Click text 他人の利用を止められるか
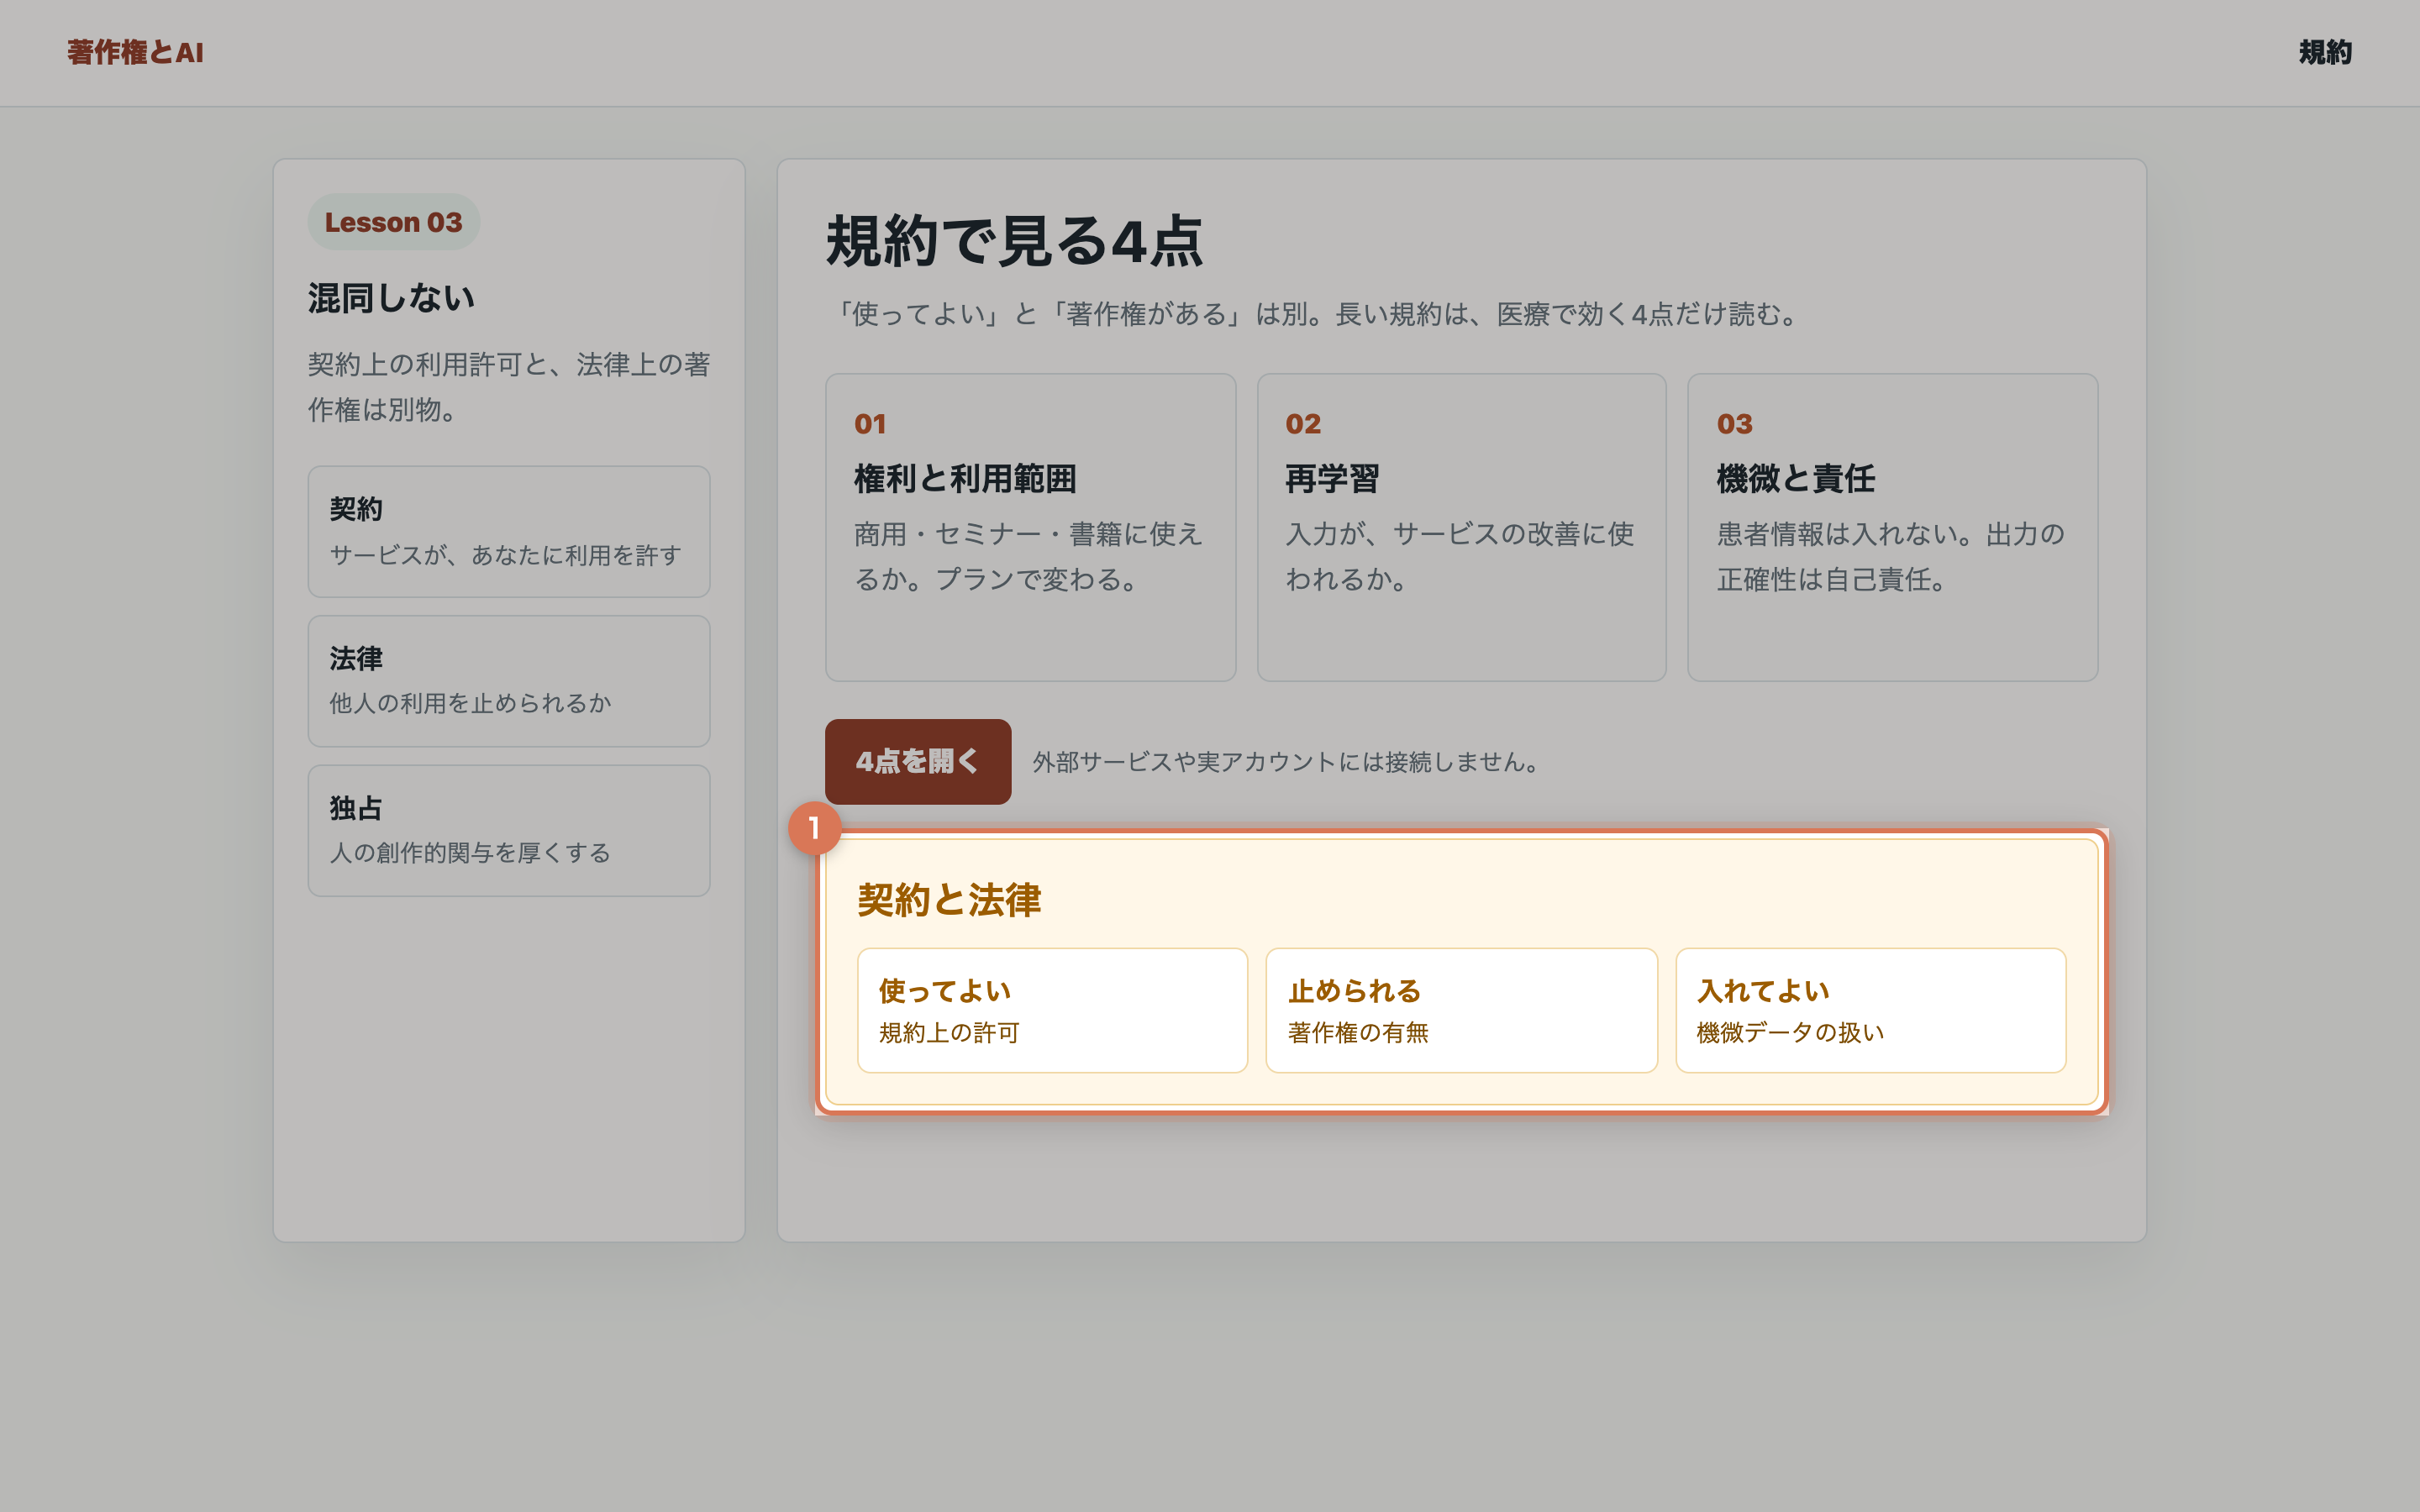Screen dimensions: 2420x1512 click(x=470, y=704)
